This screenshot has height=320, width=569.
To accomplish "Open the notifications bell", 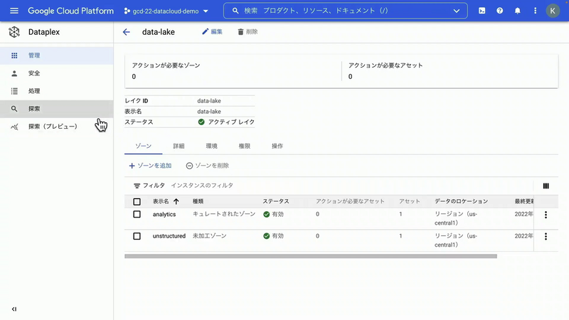I will coord(518,11).
